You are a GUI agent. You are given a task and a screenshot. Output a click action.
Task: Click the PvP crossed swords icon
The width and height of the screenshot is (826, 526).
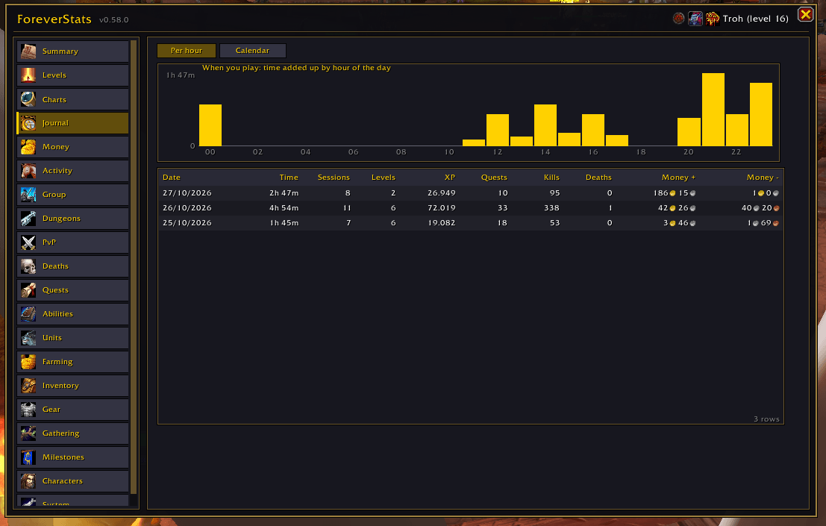click(x=28, y=242)
